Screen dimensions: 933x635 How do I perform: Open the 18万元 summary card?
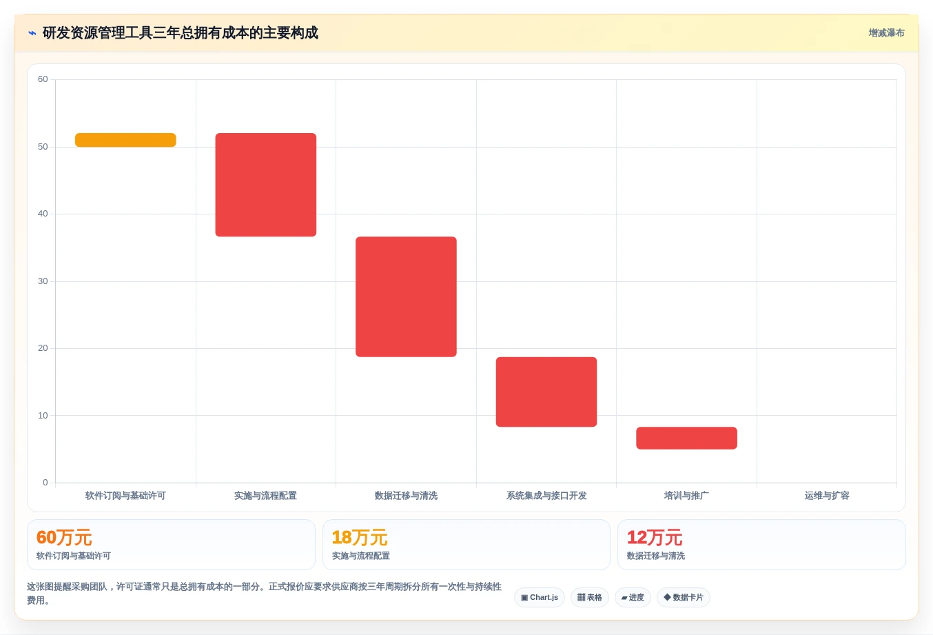466,545
